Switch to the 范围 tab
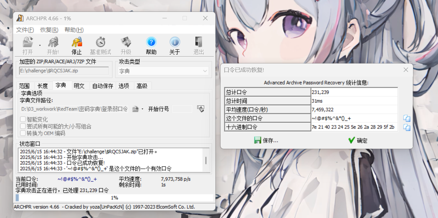Viewport: 438px width, 218px height. point(24,86)
